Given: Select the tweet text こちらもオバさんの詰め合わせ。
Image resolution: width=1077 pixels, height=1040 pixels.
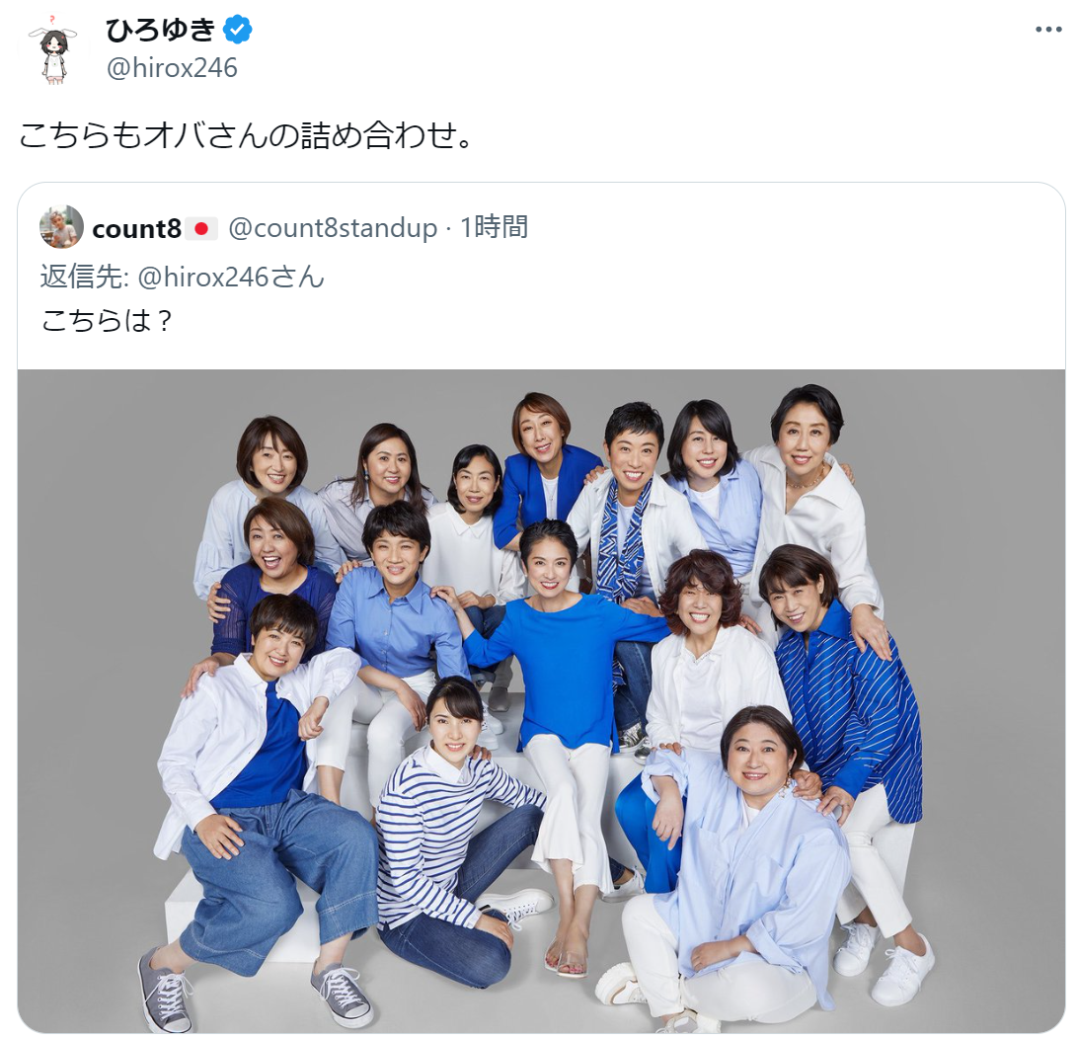Looking at the screenshot, I should [245, 134].
